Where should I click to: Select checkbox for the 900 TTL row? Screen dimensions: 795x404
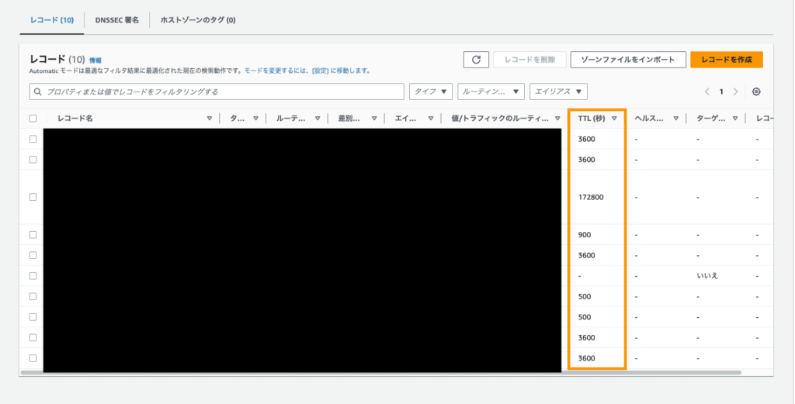(33, 234)
